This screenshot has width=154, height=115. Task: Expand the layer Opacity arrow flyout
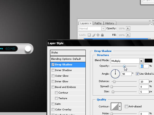point(128,28)
